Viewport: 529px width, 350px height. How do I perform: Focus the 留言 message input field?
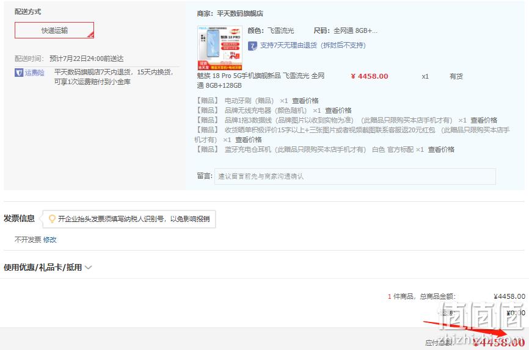[x=355, y=176]
